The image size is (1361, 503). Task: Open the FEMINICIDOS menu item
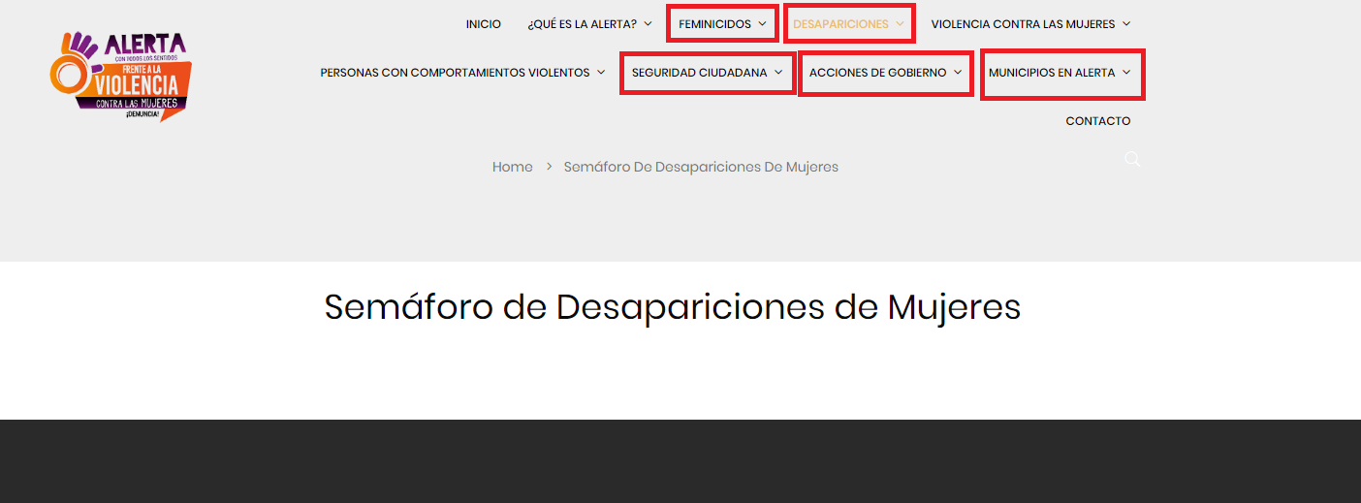714,24
